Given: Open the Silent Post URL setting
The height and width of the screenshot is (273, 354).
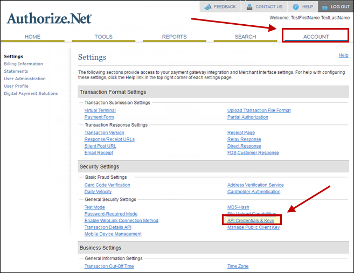Looking at the screenshot, I should point(100,146).
